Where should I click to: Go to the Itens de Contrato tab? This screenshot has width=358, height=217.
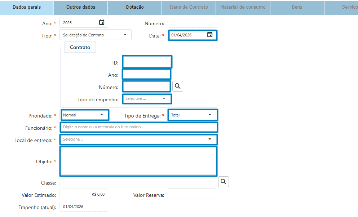(189, 7)
